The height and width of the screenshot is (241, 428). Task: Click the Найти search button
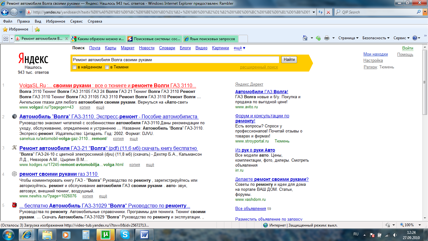289,60
